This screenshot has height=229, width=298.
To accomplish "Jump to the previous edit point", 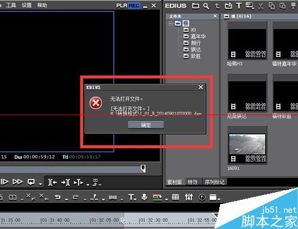I will pyautogui.click(x=52, y=182).
